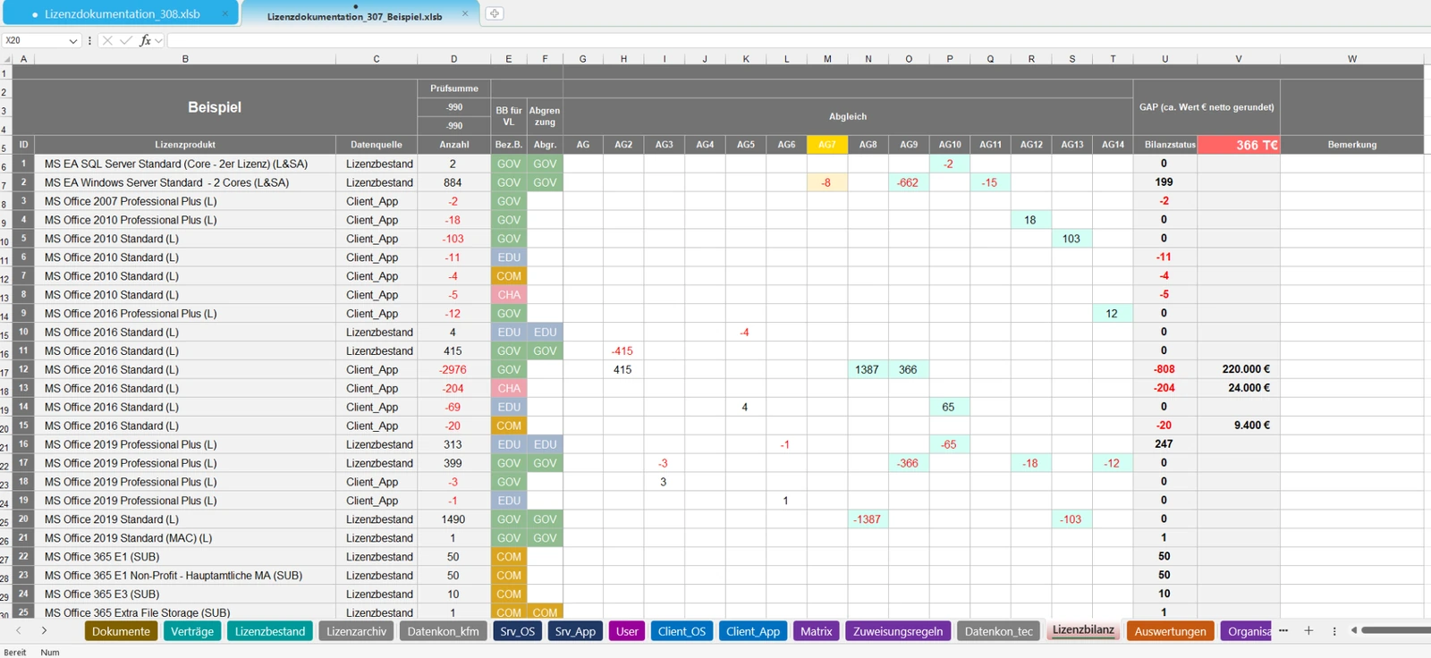Add a new document tab with the plus icon
This screenshot has height=658, width=1431.
(x=495, y=13)
